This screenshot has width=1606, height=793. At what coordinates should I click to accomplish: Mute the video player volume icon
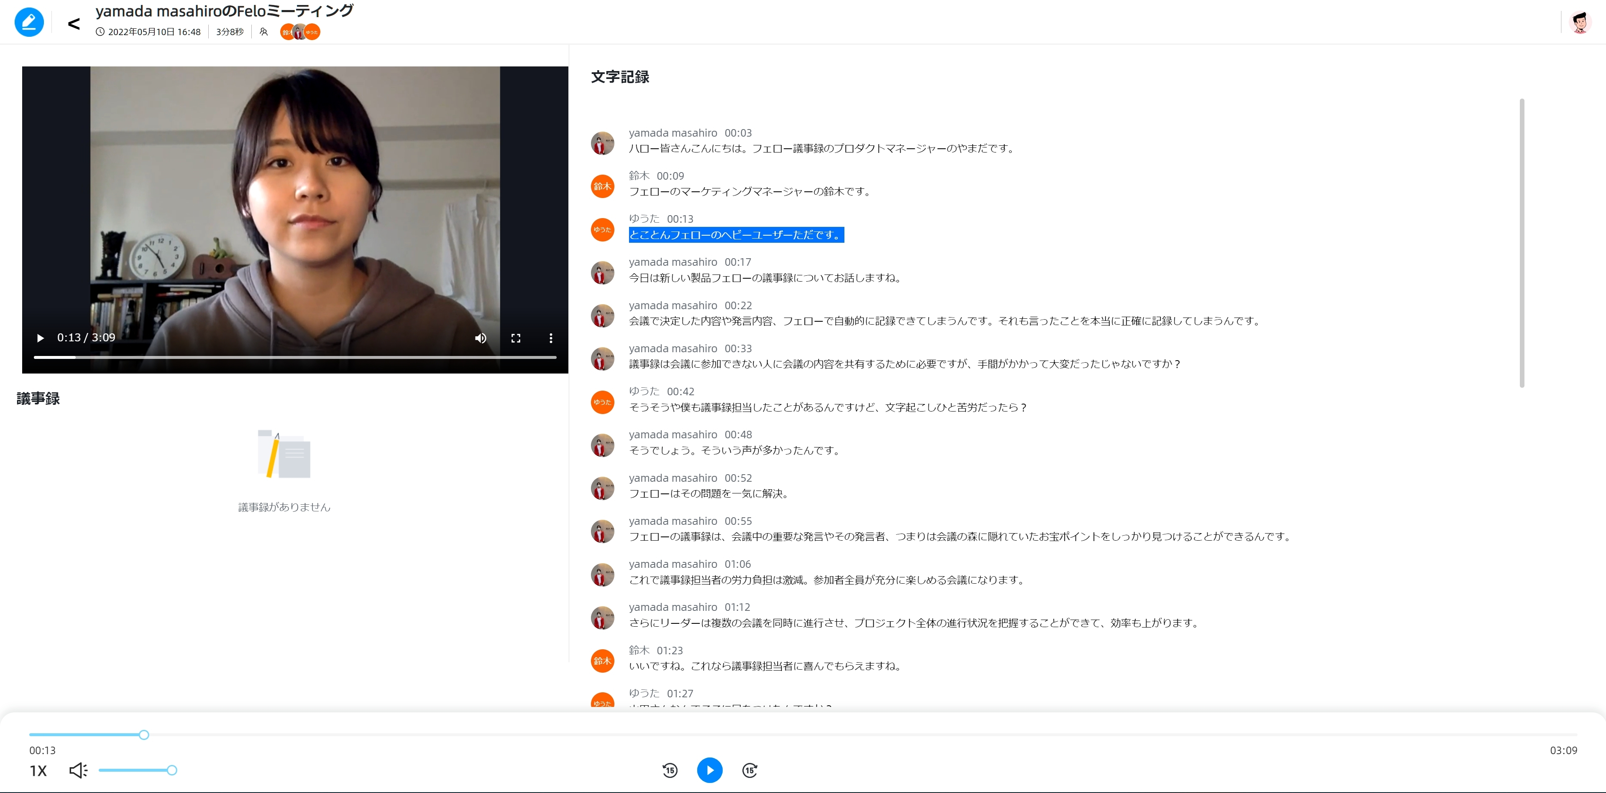[x=480, y=338]
